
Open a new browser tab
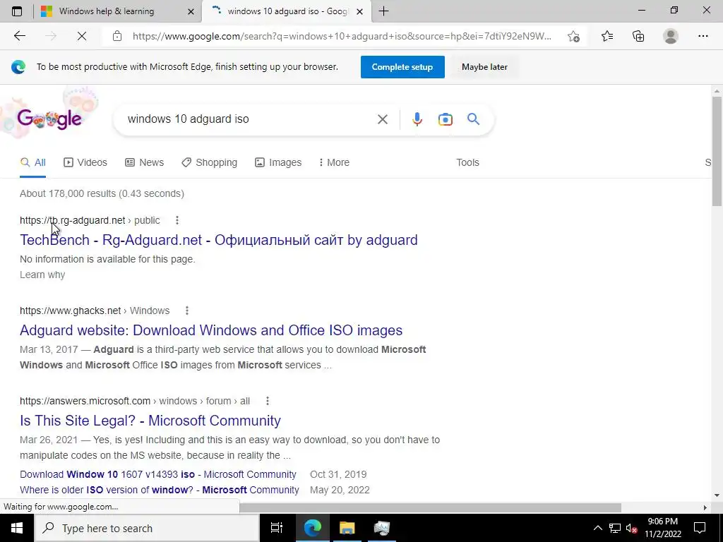tap(383, 11)
